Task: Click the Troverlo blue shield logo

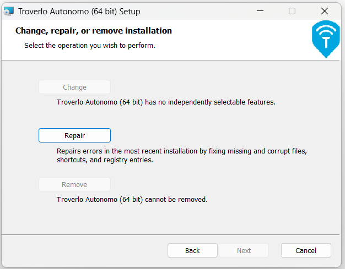Action: (x=326, y=39)
